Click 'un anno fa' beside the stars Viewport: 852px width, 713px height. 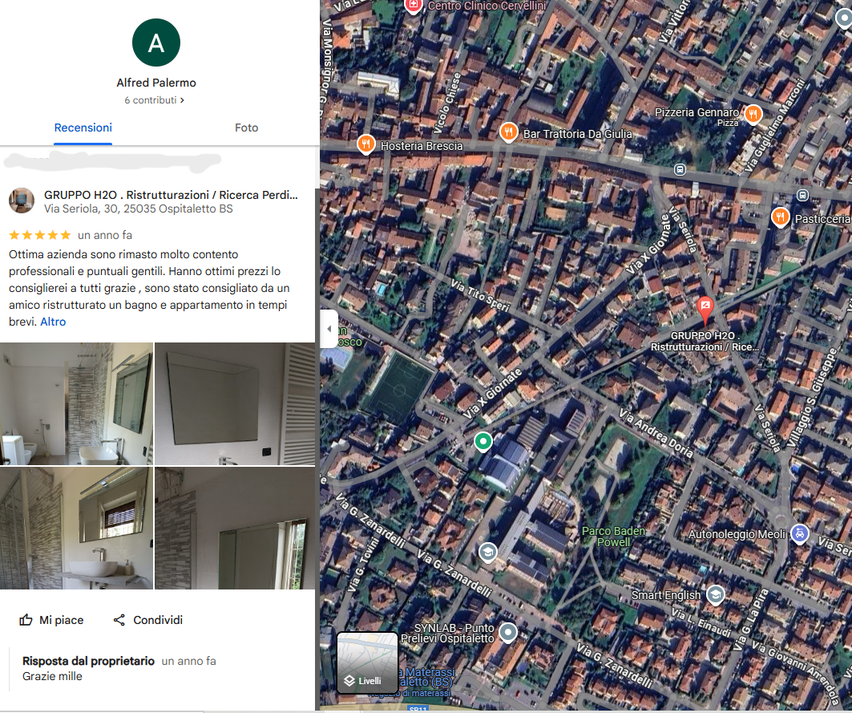tap(105, 235)
